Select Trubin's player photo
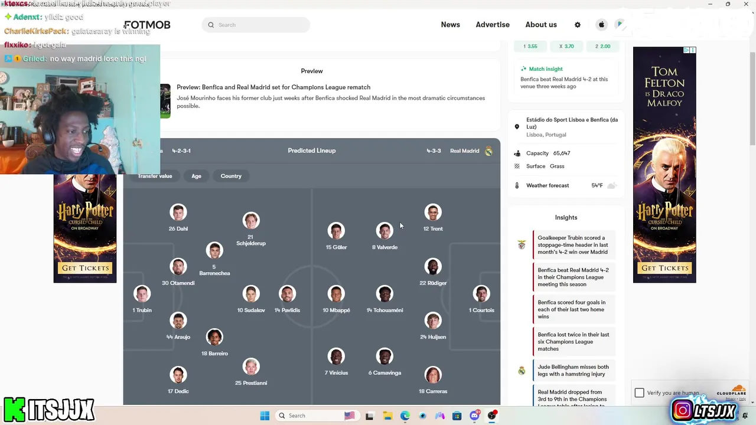756x425 pixels. pos(142,294)
